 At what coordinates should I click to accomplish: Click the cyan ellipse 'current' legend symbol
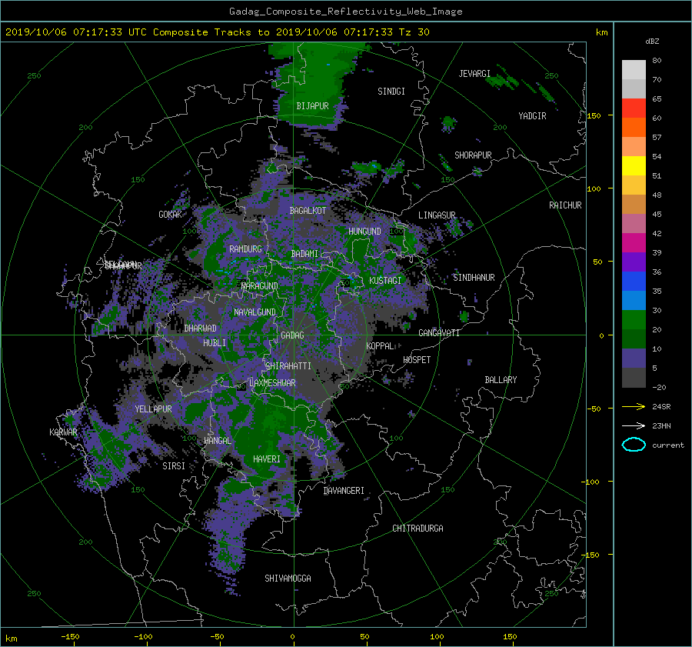tap(634, 445)
